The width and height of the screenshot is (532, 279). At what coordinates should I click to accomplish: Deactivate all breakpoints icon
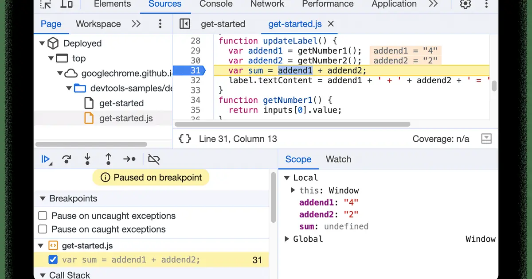pos(154,159)
